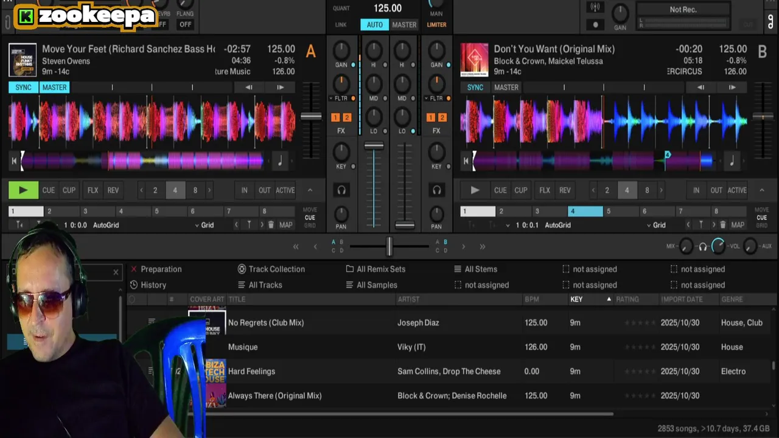Open Deck A letter menu
779x438 pixels.
tap(310, 52)
